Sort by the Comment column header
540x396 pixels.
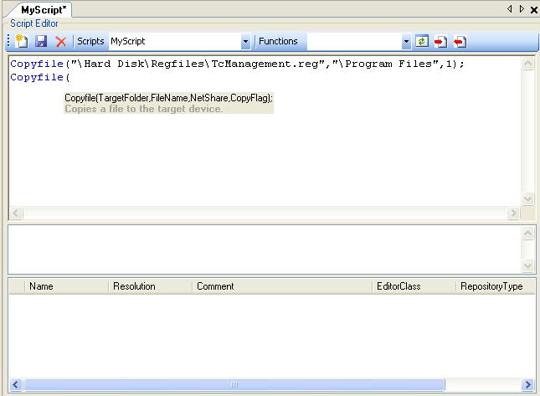pyautogui.click(x=282, y=286)
